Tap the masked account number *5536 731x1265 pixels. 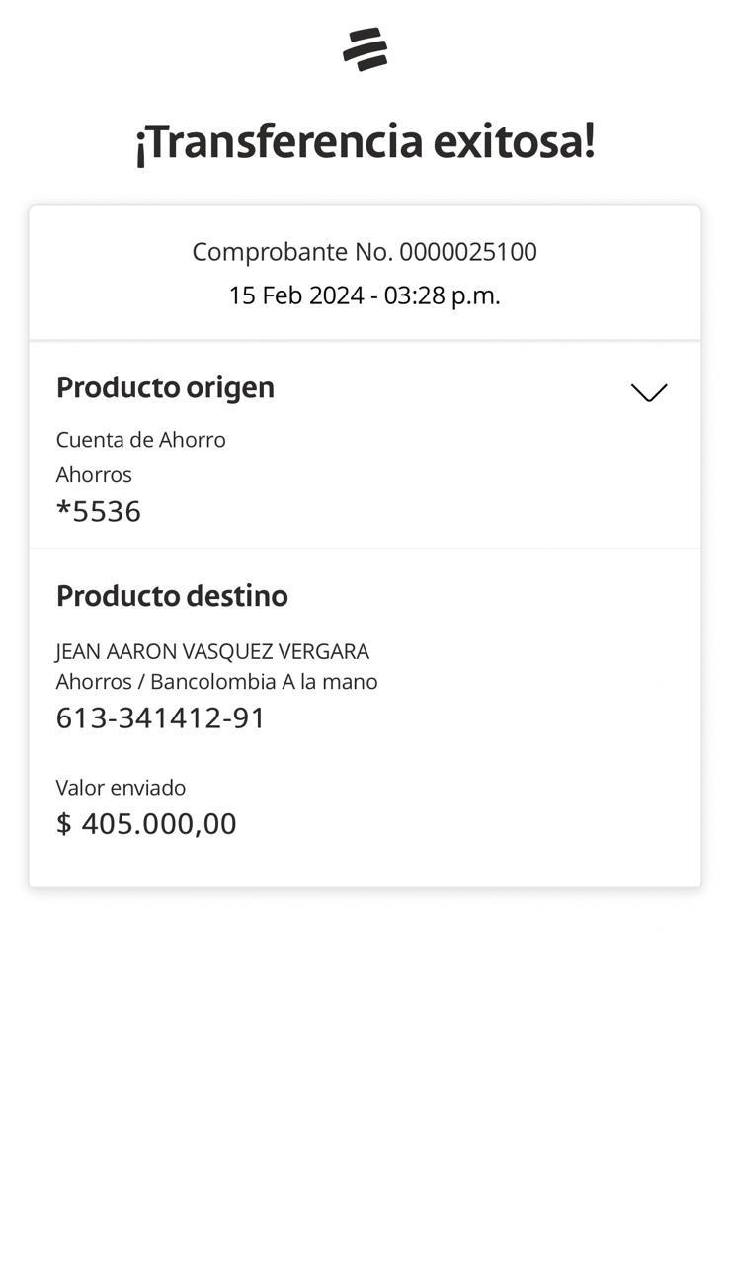click(99, 512)
